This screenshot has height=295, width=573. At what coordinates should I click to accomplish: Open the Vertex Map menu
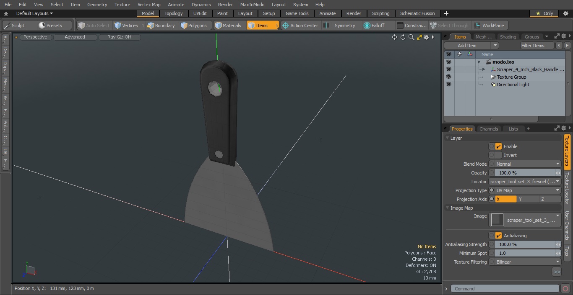tap(149, 5)
